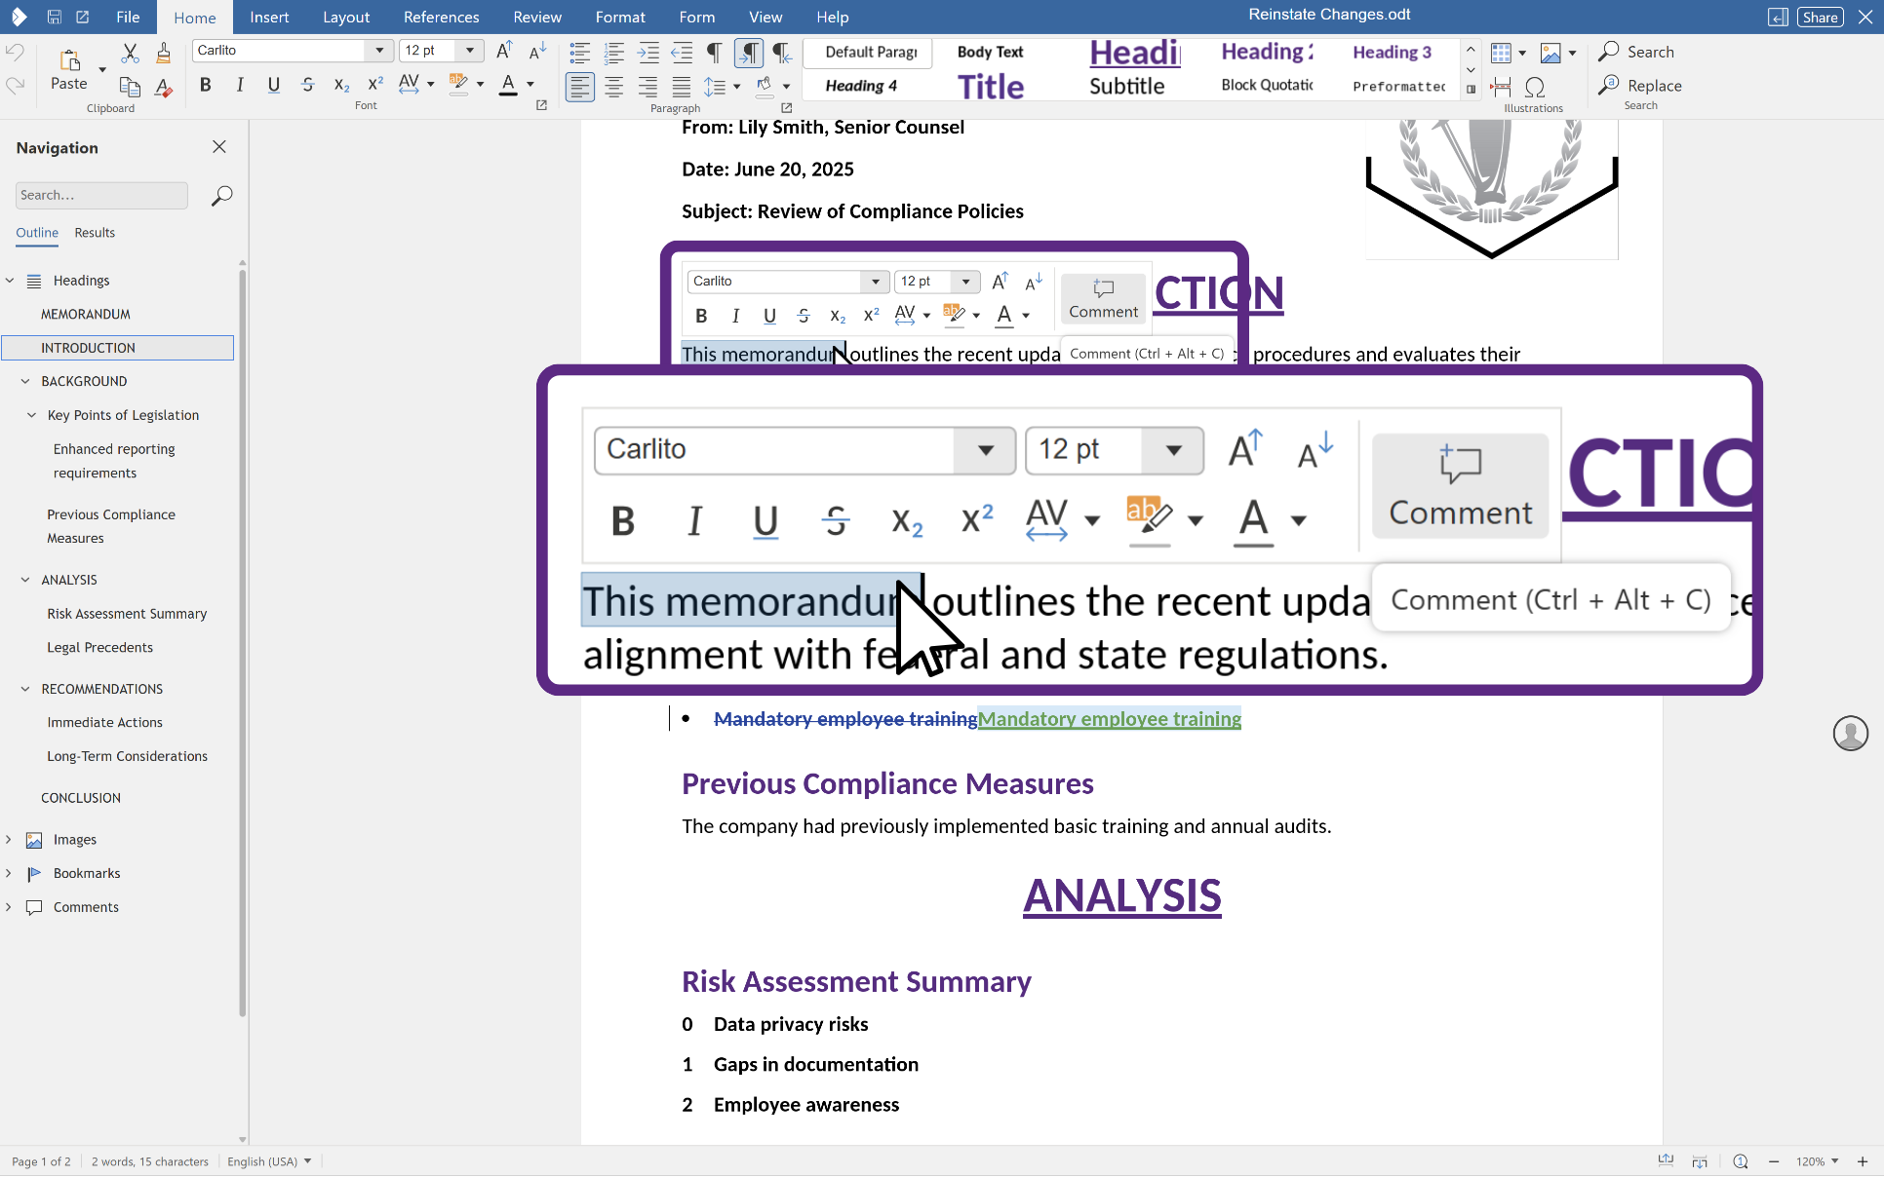Click the Clear Formatting icon
1884x1177 pixels.
pyautogui.click(x=164, y=88)
